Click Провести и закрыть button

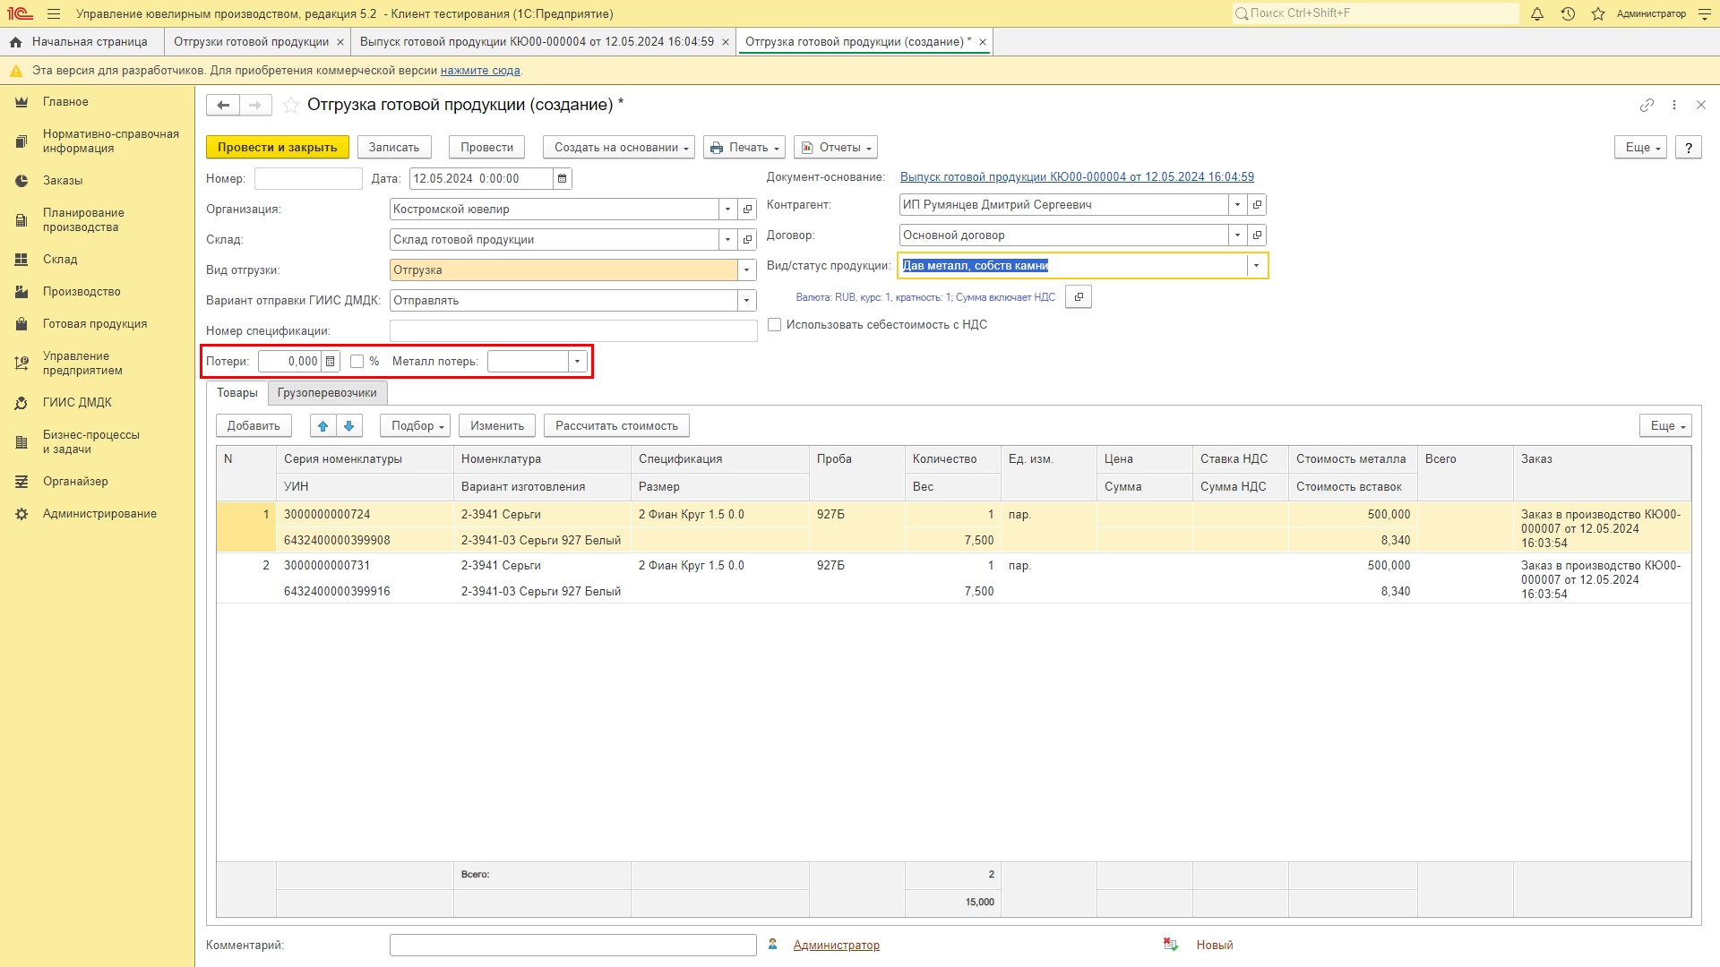tap(278, 148)
